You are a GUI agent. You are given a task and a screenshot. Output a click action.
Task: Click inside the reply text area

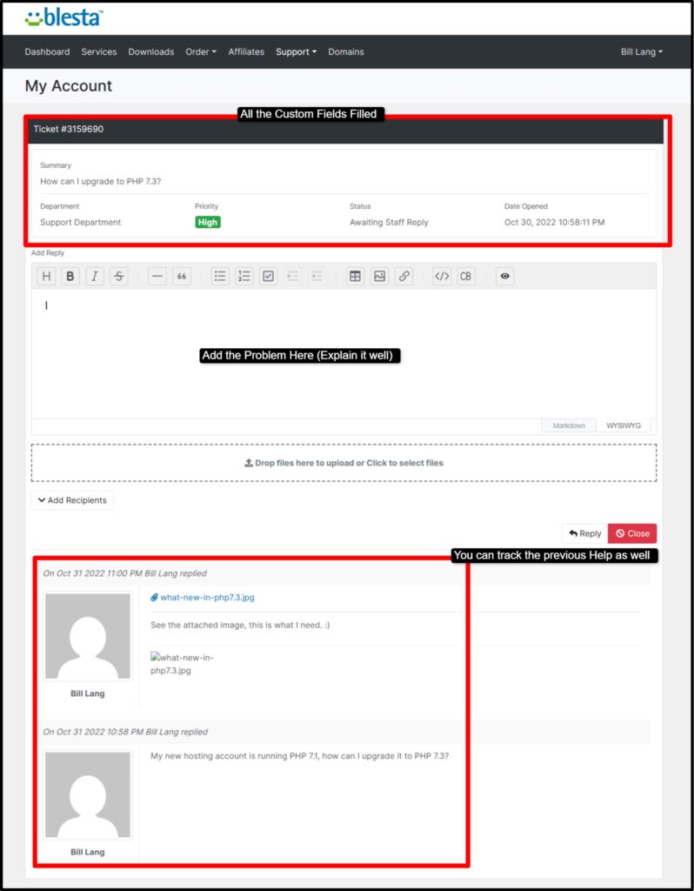point(344,354)
